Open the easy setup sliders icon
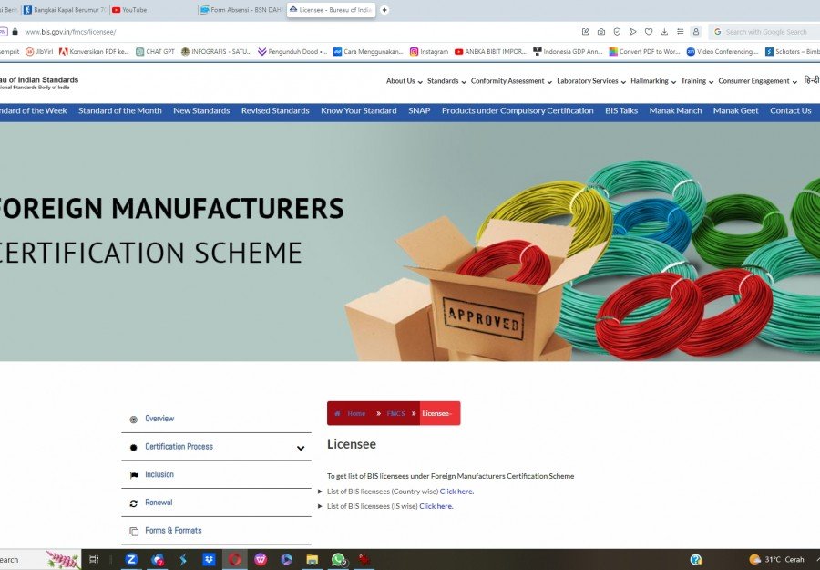 [x=680, y=32]
